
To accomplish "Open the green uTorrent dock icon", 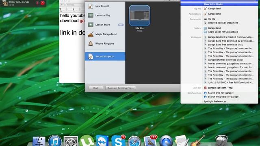I will (x=87, y=141).
